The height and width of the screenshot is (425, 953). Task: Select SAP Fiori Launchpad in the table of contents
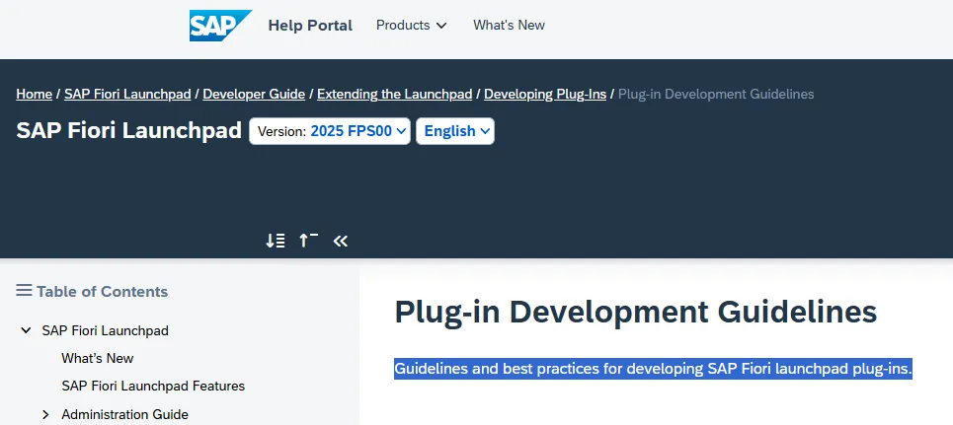click(x=105, y=331)
